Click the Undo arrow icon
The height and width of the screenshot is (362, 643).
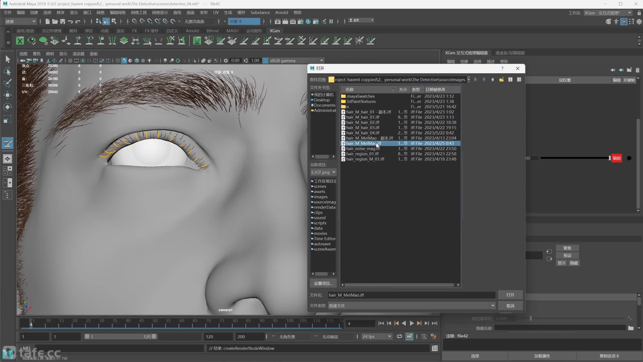[x=70, y=21]
